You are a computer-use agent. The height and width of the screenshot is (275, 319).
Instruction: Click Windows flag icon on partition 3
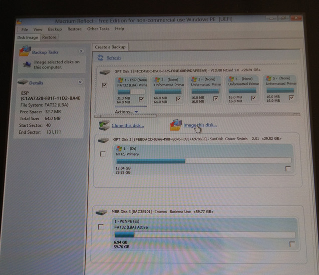194,79
